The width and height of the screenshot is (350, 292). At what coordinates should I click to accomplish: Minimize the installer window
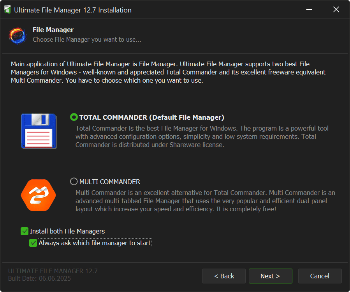tap(308, 10)
